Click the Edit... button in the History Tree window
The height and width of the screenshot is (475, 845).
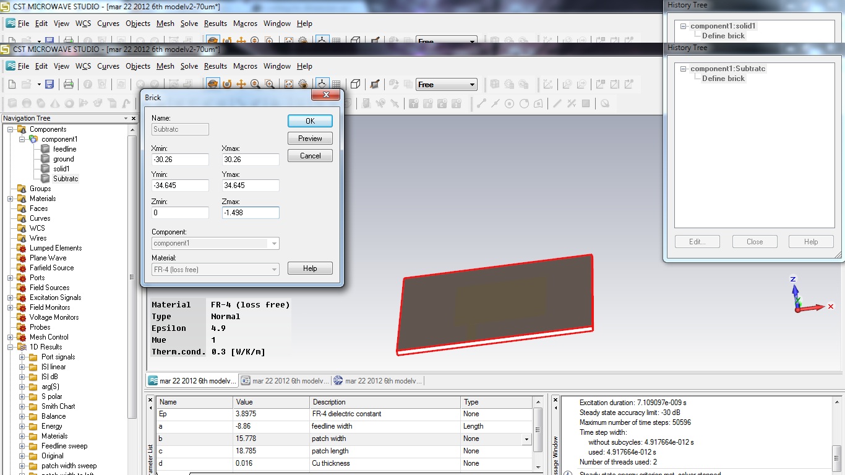[x=697, y=242]
